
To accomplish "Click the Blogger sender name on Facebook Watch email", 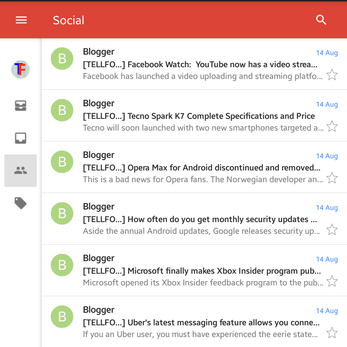I will (x=98, y=52).
